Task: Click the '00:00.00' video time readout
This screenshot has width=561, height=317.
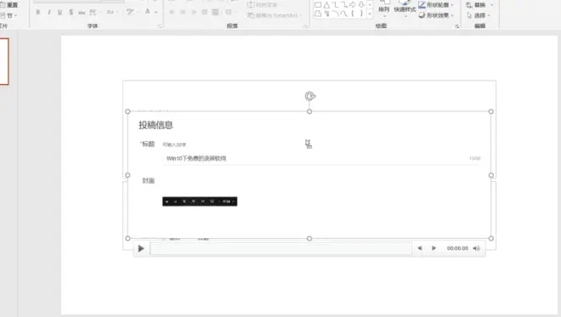Action: pyautogui.click(x=457, y=248)
